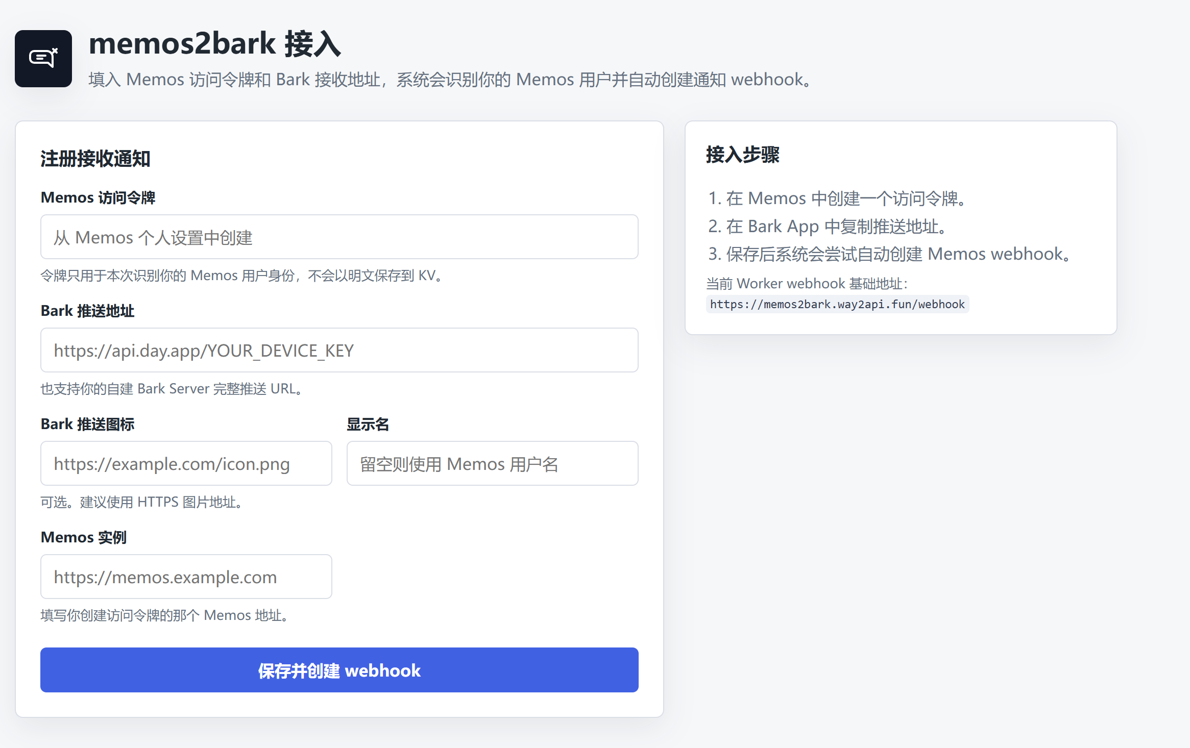Image resolution: width=1190 pixels, height=748 pixels.
Task: Click the Memos 实例 label
Action: click(x=84, y=537)
